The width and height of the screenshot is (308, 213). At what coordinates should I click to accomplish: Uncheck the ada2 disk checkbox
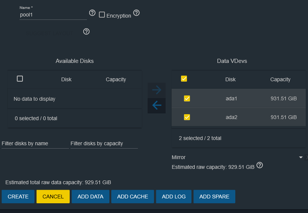[187, 117]
